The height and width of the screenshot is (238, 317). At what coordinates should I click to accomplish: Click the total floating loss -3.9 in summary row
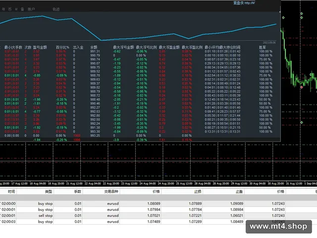click(x=116, y=140)
